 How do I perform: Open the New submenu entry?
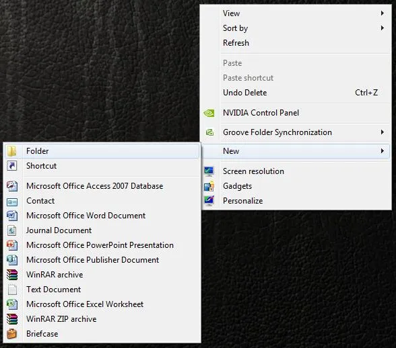[x=296, y=151]
